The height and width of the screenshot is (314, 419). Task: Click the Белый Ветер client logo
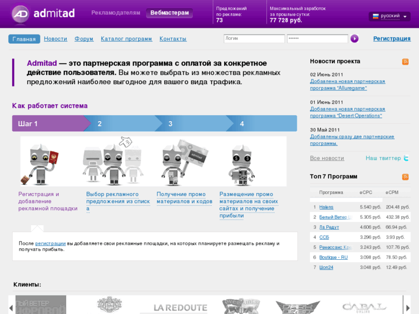(x=41, y=305)
